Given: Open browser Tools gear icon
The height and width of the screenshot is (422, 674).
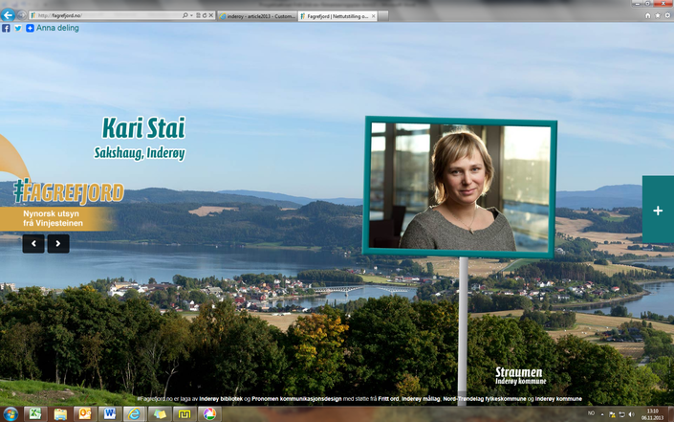Looking at the screenshot, I should 667,15.
